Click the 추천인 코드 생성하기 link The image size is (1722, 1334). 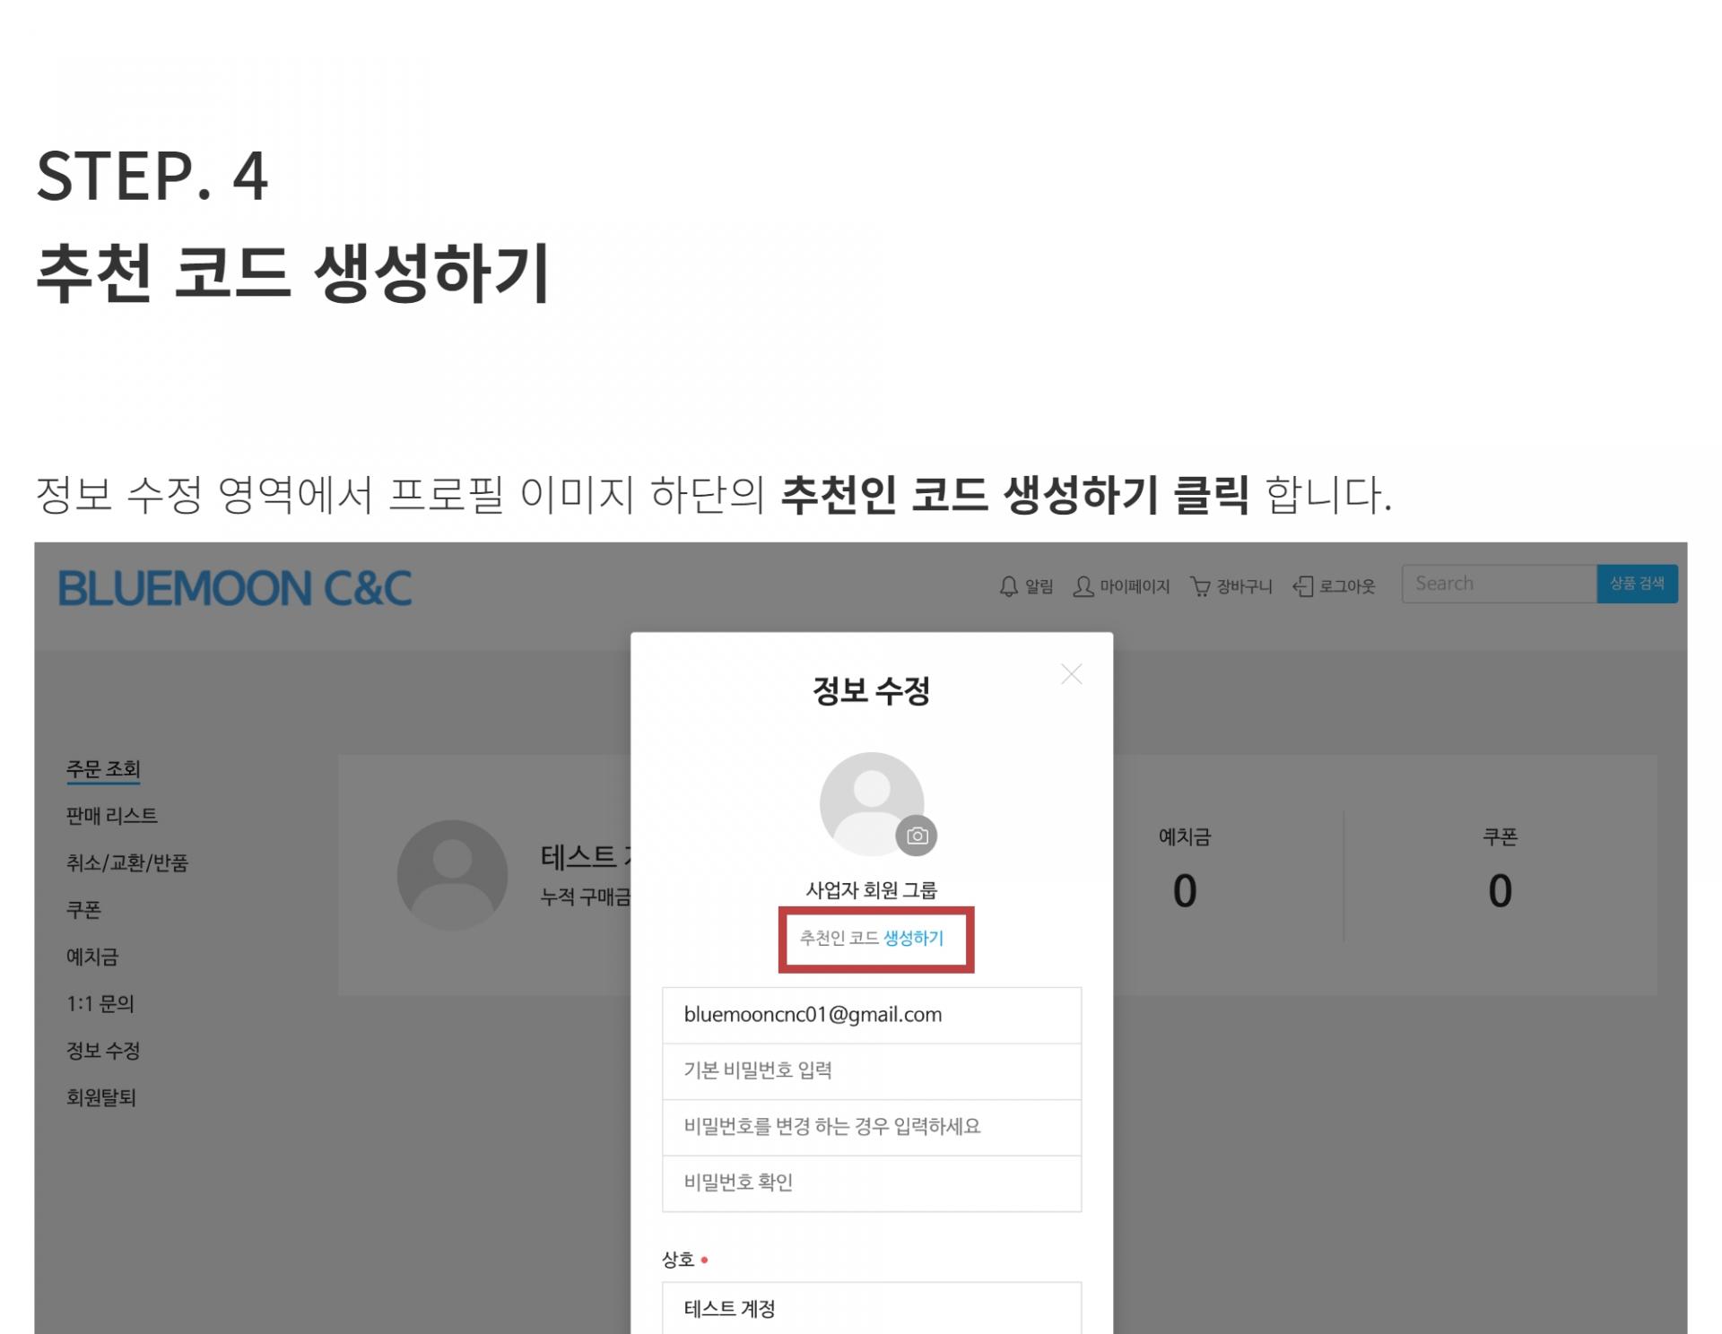tap(872, 938)
